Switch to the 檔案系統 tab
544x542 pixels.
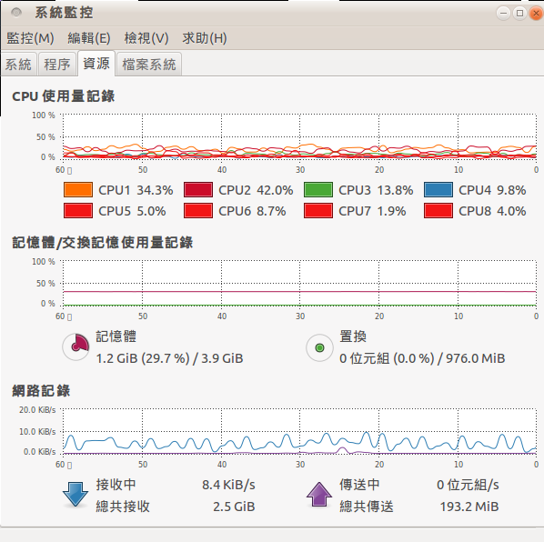click(149, 65)
